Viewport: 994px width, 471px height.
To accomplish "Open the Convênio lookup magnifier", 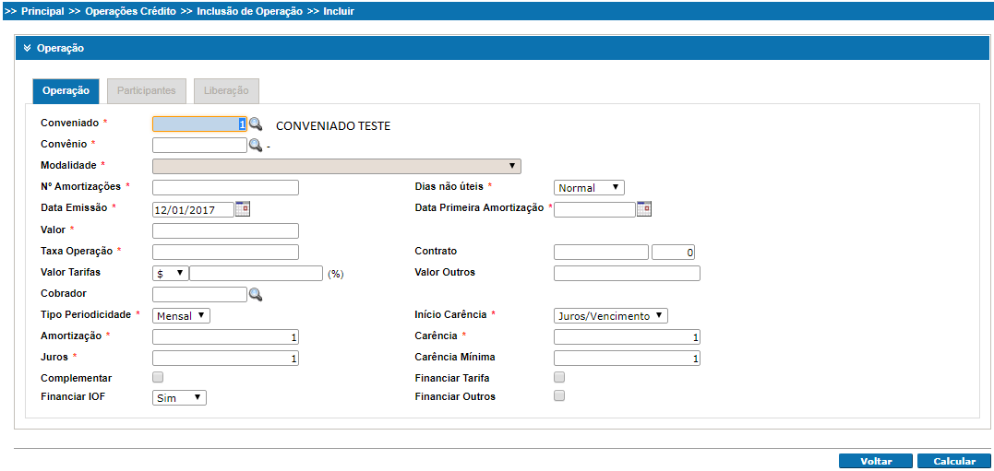I will coord(256,145).
